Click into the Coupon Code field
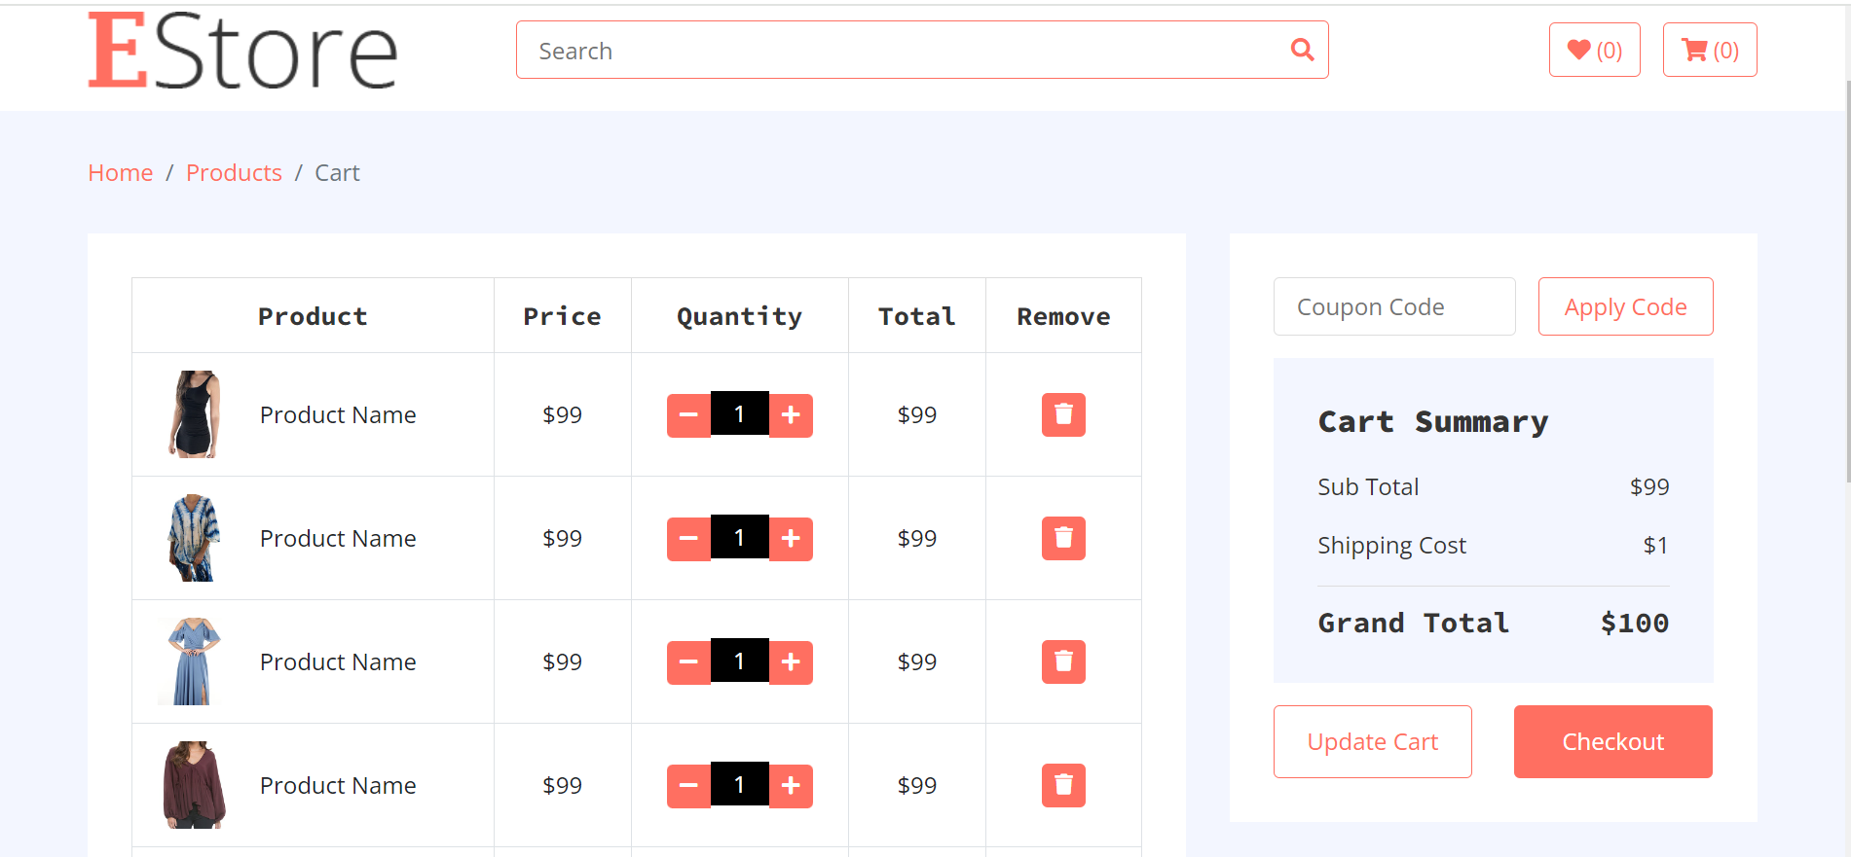The width and height of the screenshot is (1851, 857). tap(1394, 306)
